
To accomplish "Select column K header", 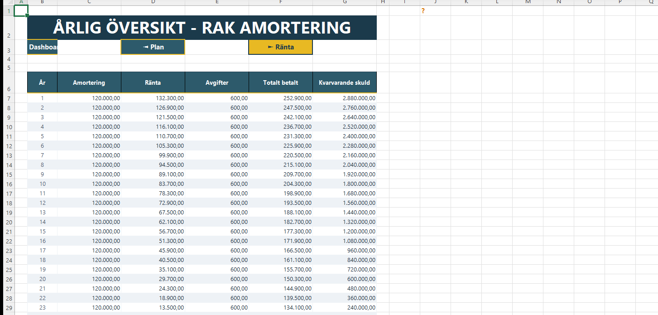I will click(466, 2).
